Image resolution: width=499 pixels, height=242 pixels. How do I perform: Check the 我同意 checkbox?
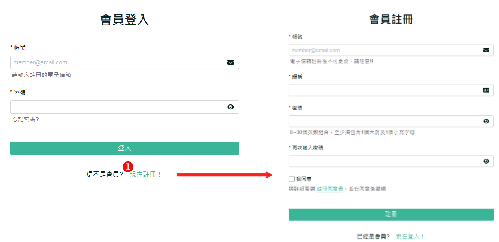[x=292, y=179]
